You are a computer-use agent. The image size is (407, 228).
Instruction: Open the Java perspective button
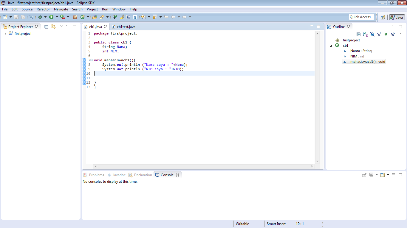point(397,17)
